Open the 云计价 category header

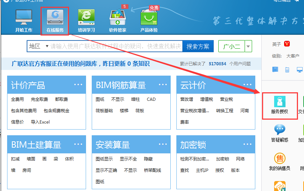[x=216, y=85]
